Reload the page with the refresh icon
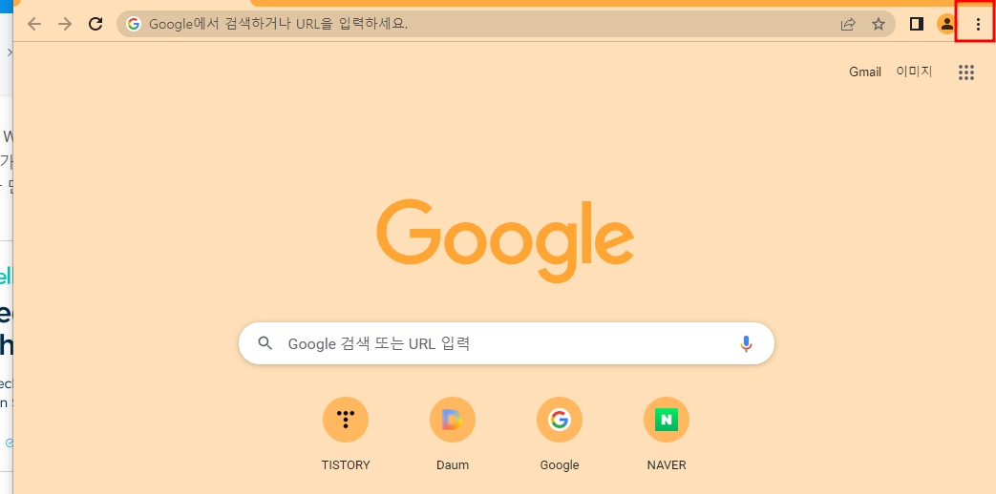The width and height of the screenshot is (996, 494). click(95, 24)
